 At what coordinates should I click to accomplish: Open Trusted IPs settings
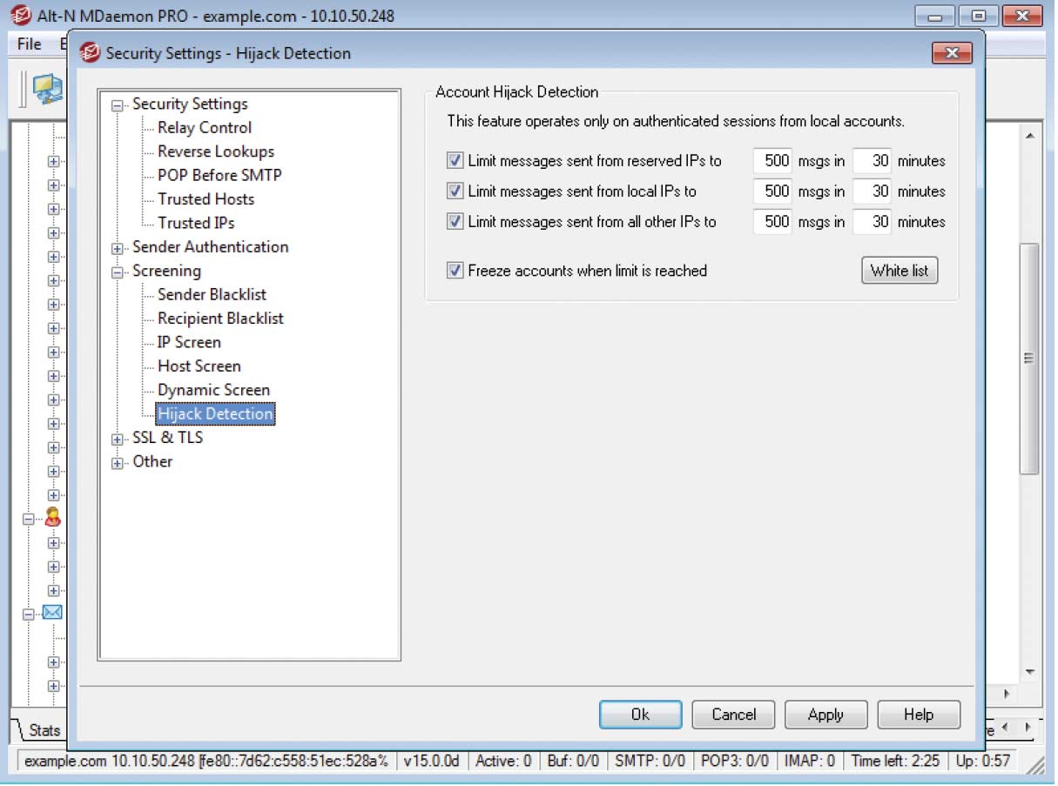point(196,223)
